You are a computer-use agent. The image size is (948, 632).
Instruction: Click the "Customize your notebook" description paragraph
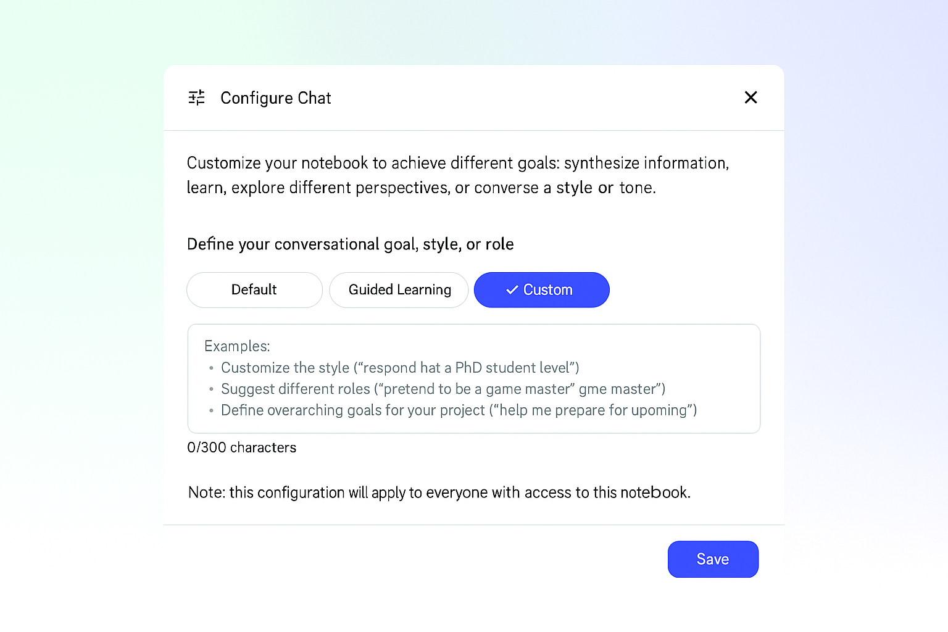pyautogui.click(x=457, y=175)
